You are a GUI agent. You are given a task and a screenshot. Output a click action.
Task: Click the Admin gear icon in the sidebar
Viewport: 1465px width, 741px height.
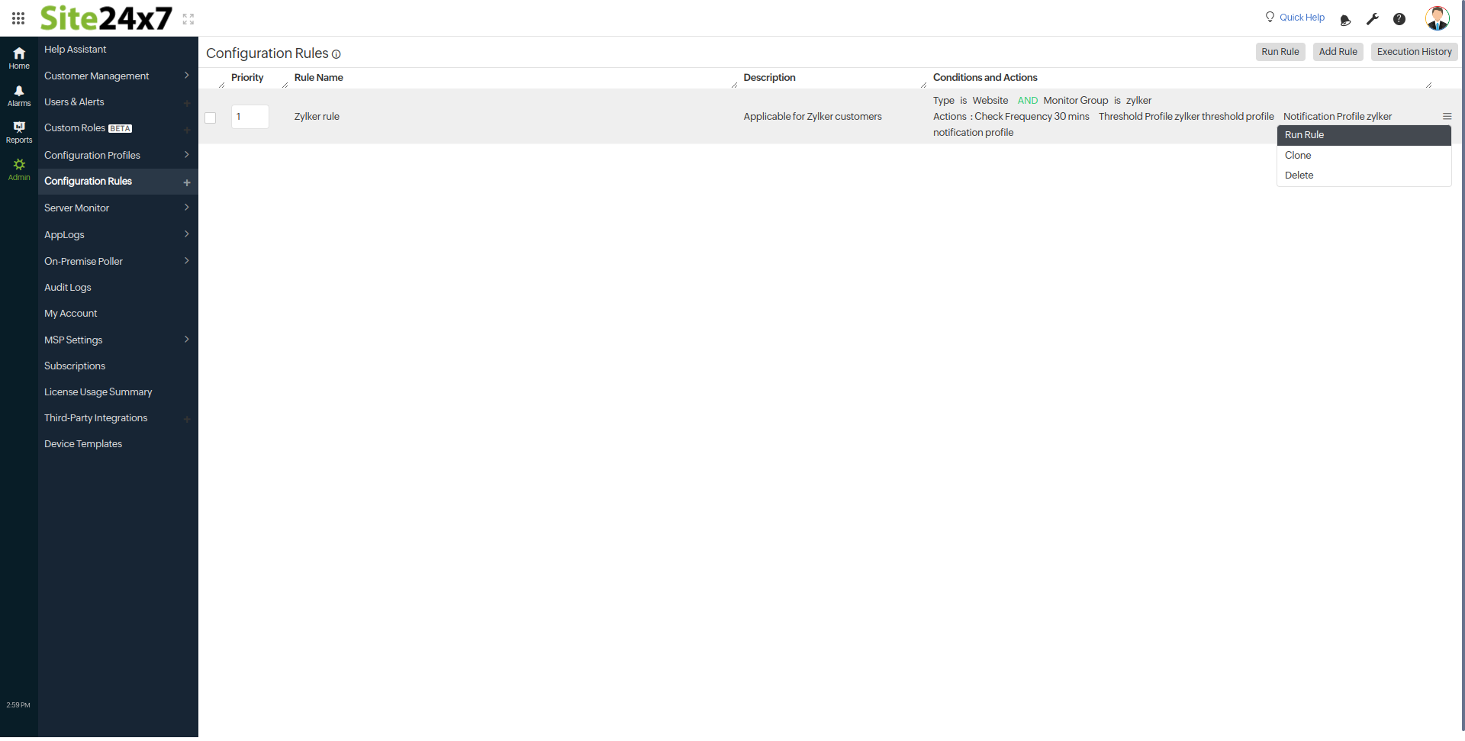(18, 166)
